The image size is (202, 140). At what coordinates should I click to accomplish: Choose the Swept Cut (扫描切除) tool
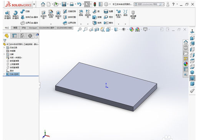click(x=69, y=11)
